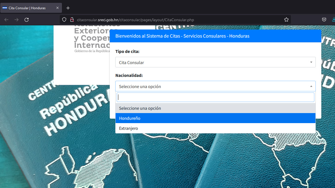Open the tracking protection shield icon
Screen dimensions: 335x188
pyautogui.click(x=64, y=19)
